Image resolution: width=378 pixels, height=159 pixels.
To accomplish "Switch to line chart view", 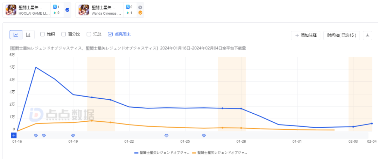I will tap(16, 35).
